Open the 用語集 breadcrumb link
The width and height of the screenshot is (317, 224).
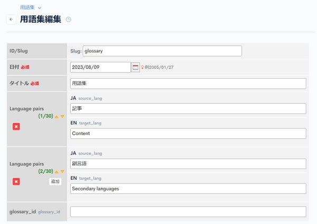click(27, 7)
